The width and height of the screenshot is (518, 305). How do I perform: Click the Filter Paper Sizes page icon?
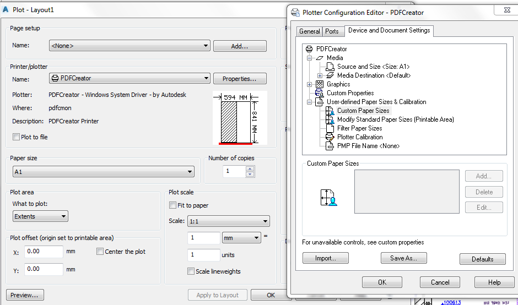(x=330, y=128)
